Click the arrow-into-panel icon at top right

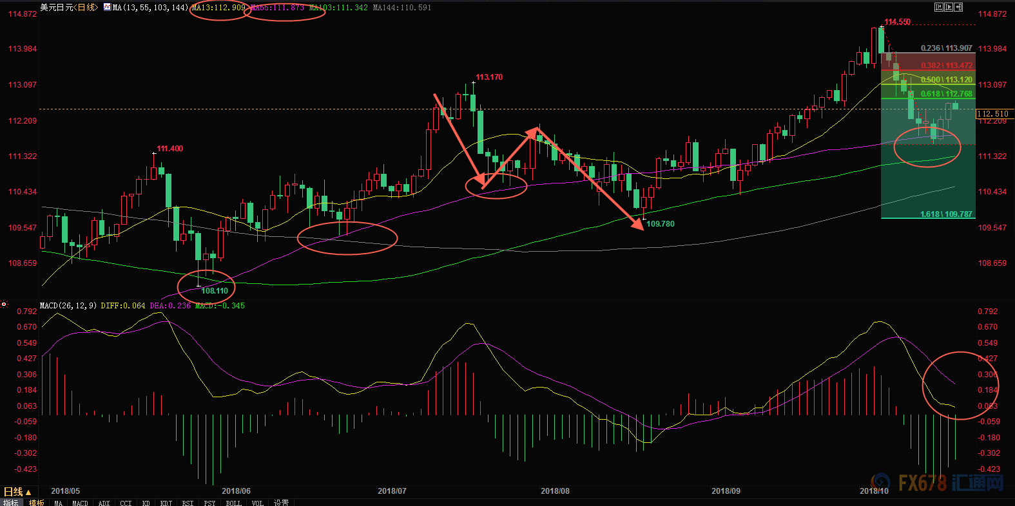(x=958, y=7)
